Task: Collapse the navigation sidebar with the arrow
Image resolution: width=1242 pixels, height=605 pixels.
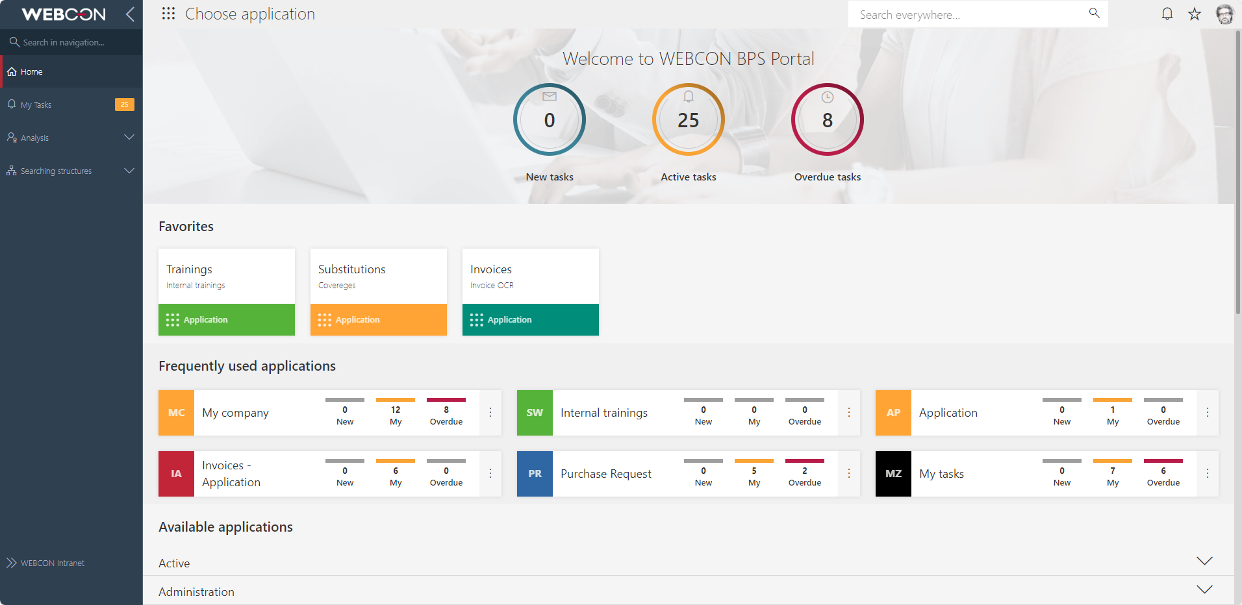Action: click(x=130, y=14)
